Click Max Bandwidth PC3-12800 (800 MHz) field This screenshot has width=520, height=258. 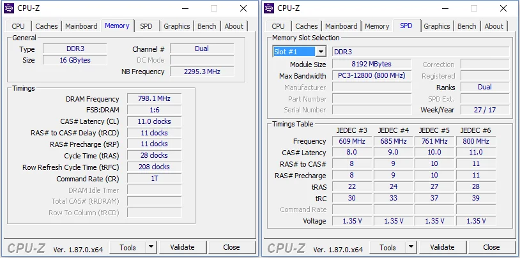[x=372, y=75]
